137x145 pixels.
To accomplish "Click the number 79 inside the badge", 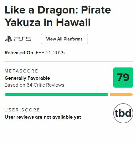I will tap(123, 77).
